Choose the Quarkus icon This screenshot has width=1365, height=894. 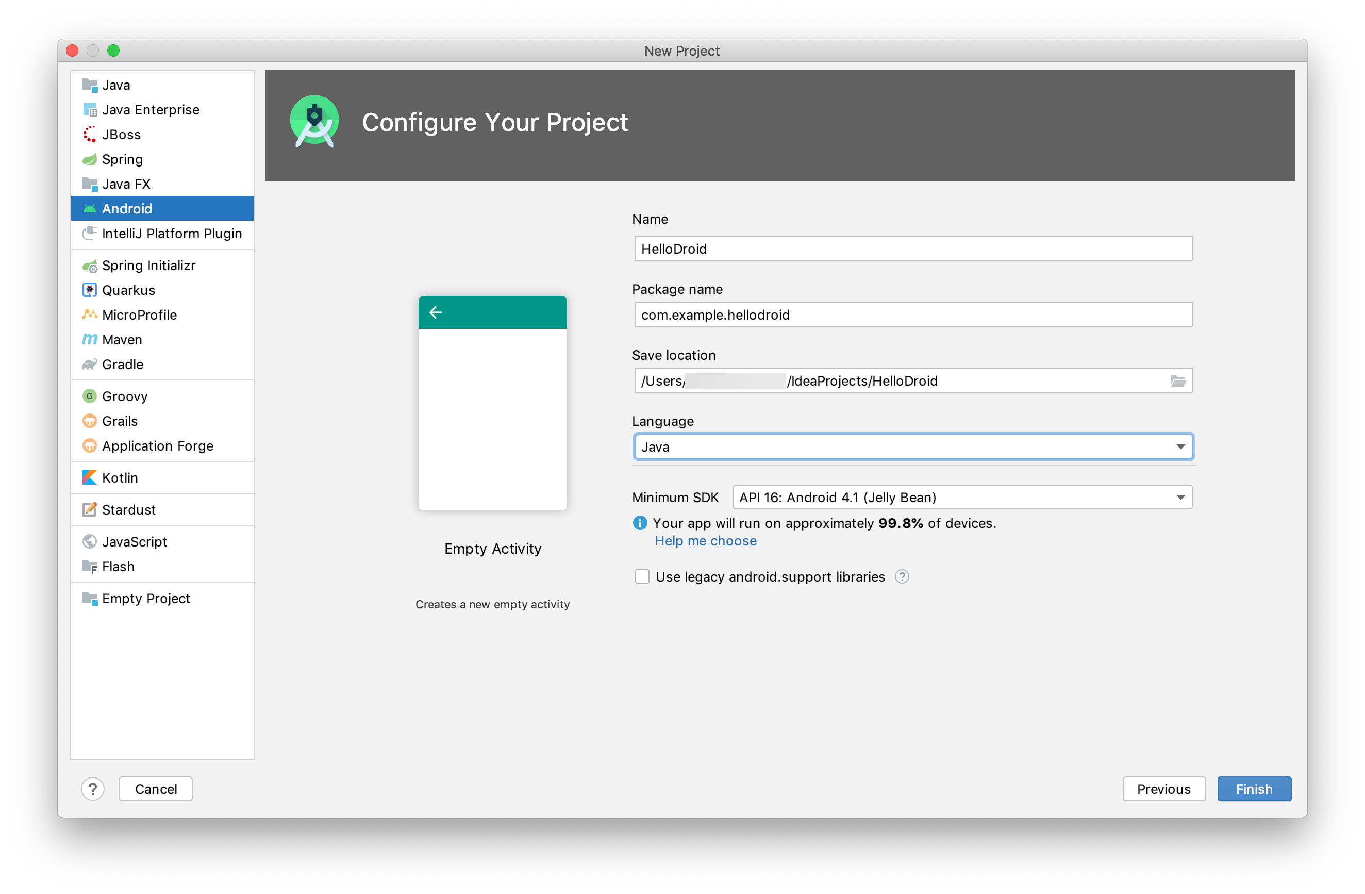coord(90,290)
